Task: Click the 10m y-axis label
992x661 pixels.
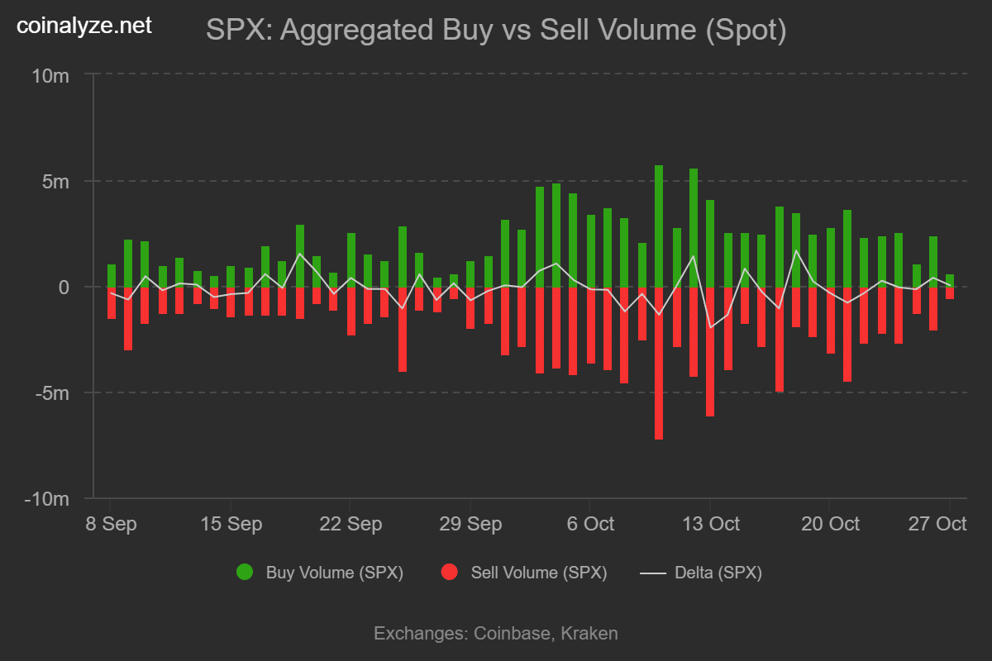Action: pyautogui.click(x=51, y=75)
